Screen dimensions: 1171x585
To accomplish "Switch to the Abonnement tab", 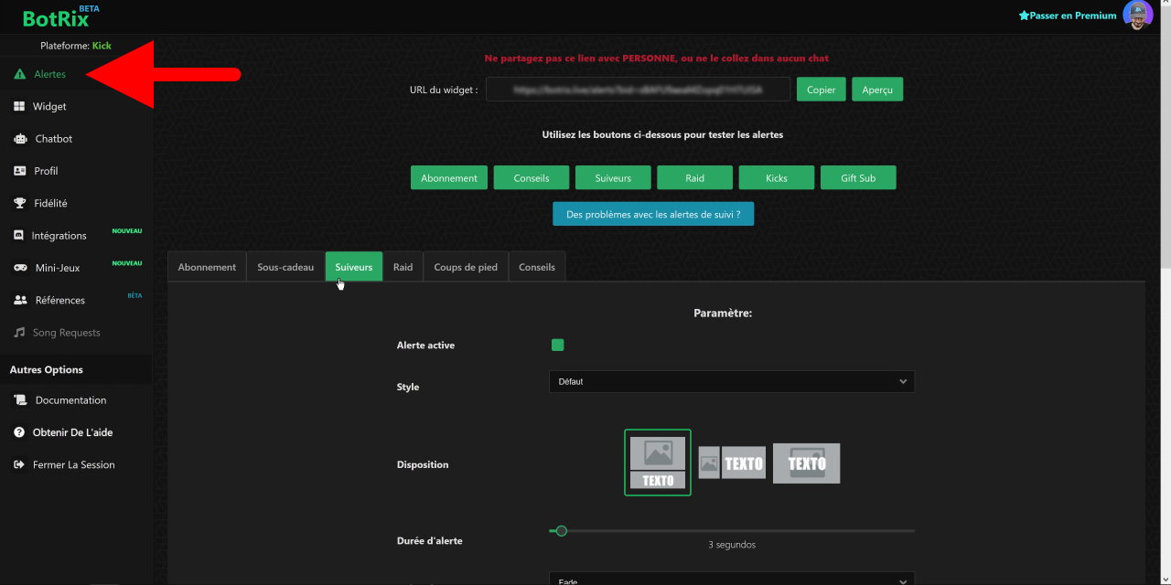I will (x=207, y=267).
